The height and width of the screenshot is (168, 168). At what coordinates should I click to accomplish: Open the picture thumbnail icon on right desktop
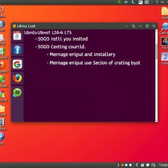[164, 41]
